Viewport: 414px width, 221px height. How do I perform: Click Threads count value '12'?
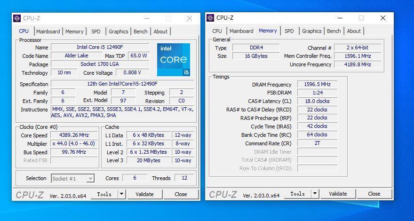[184, 178]
